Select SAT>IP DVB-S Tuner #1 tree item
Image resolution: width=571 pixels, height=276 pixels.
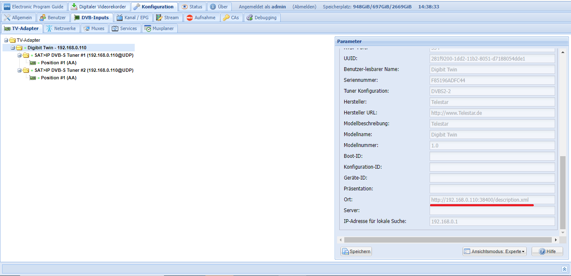pyautogui.click(x=84, y=55)
